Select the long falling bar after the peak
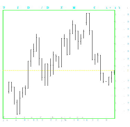The image size is (130, 127). [x=92, y=45]
